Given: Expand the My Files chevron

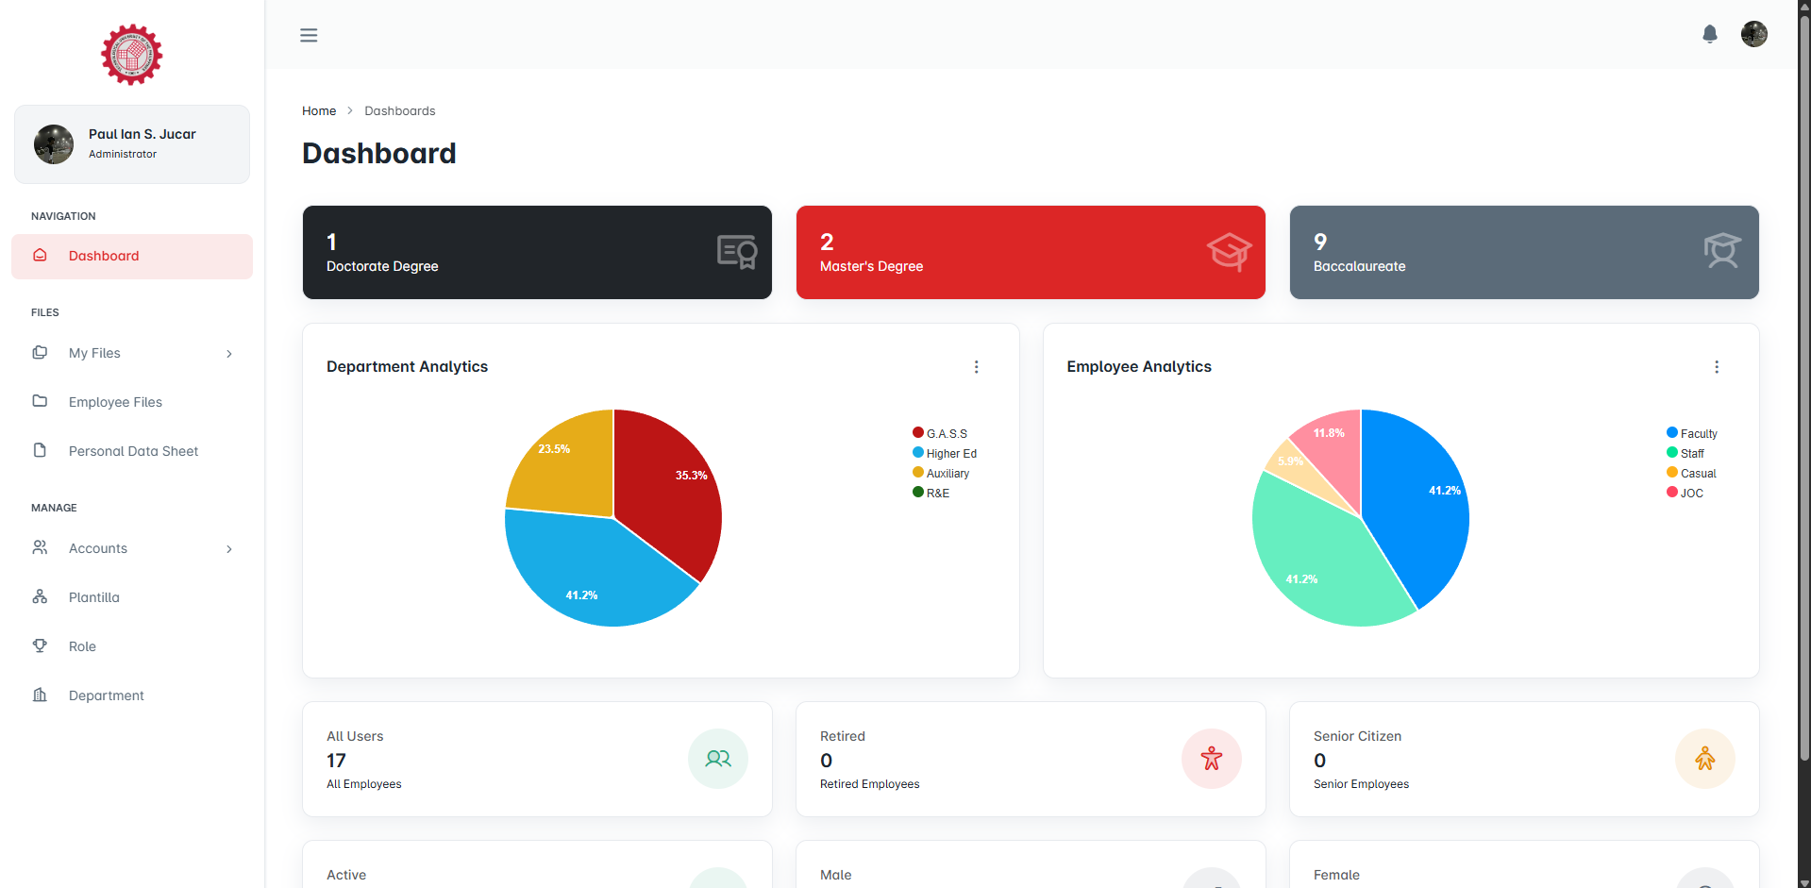Looking at the screenshot, I should pyautogui.click(x=229, y=354).
